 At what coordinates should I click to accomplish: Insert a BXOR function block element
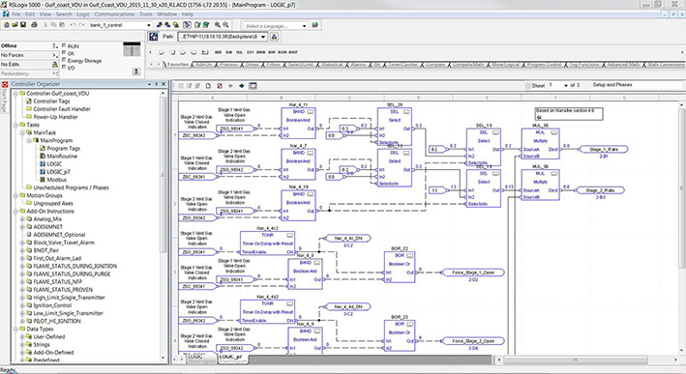click(283, 52)
